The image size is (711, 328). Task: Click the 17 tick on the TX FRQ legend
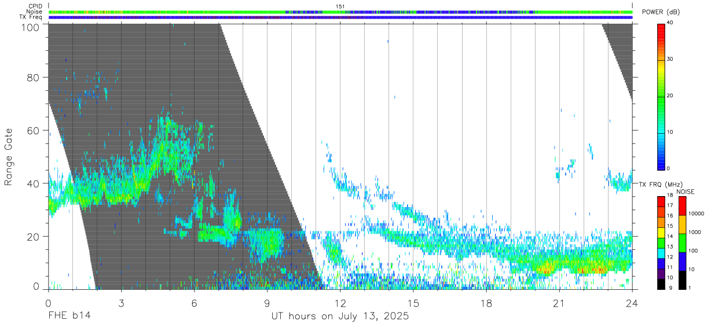coord(670,205)
